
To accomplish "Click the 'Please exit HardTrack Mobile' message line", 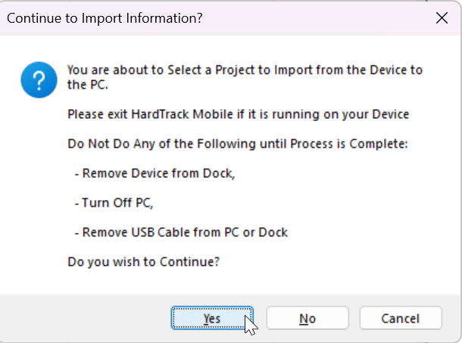I will pyautogui.click(x=238, y=114).
